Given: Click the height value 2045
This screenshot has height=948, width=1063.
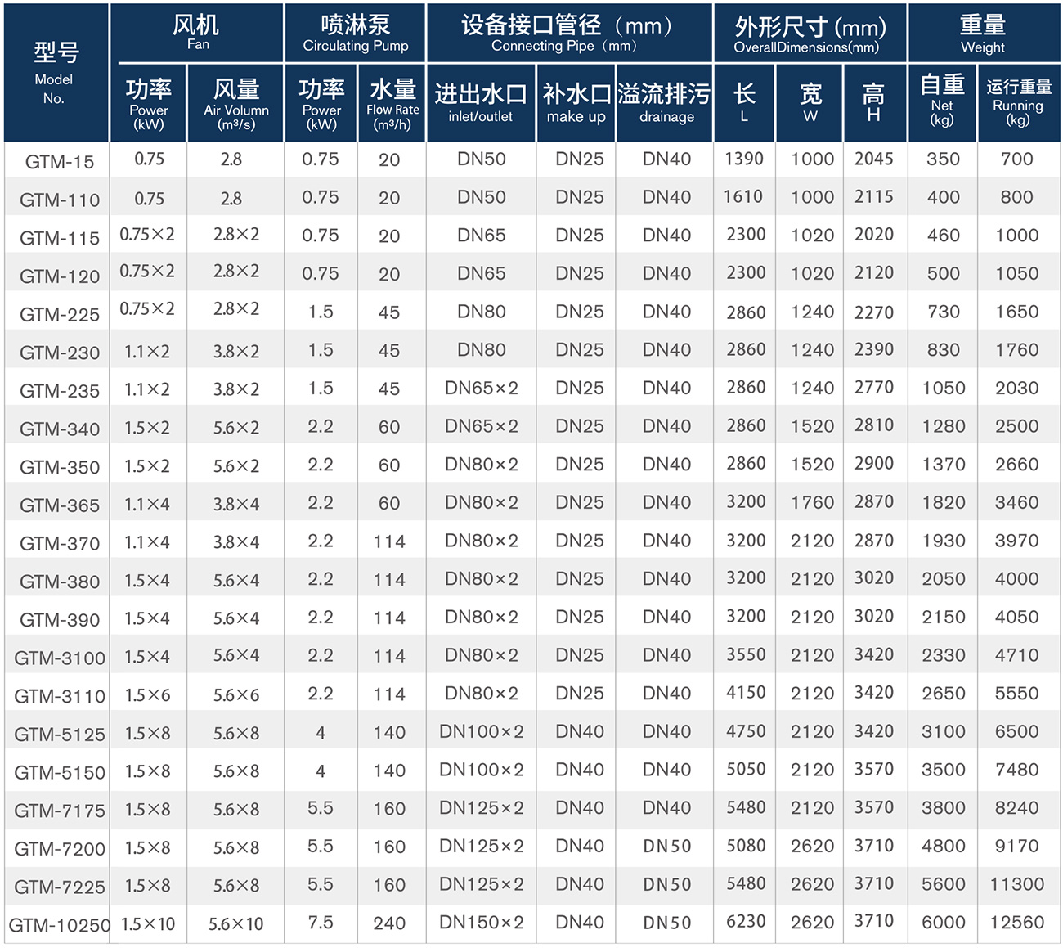Looking at the screenshot, I should tap(874, 159).
